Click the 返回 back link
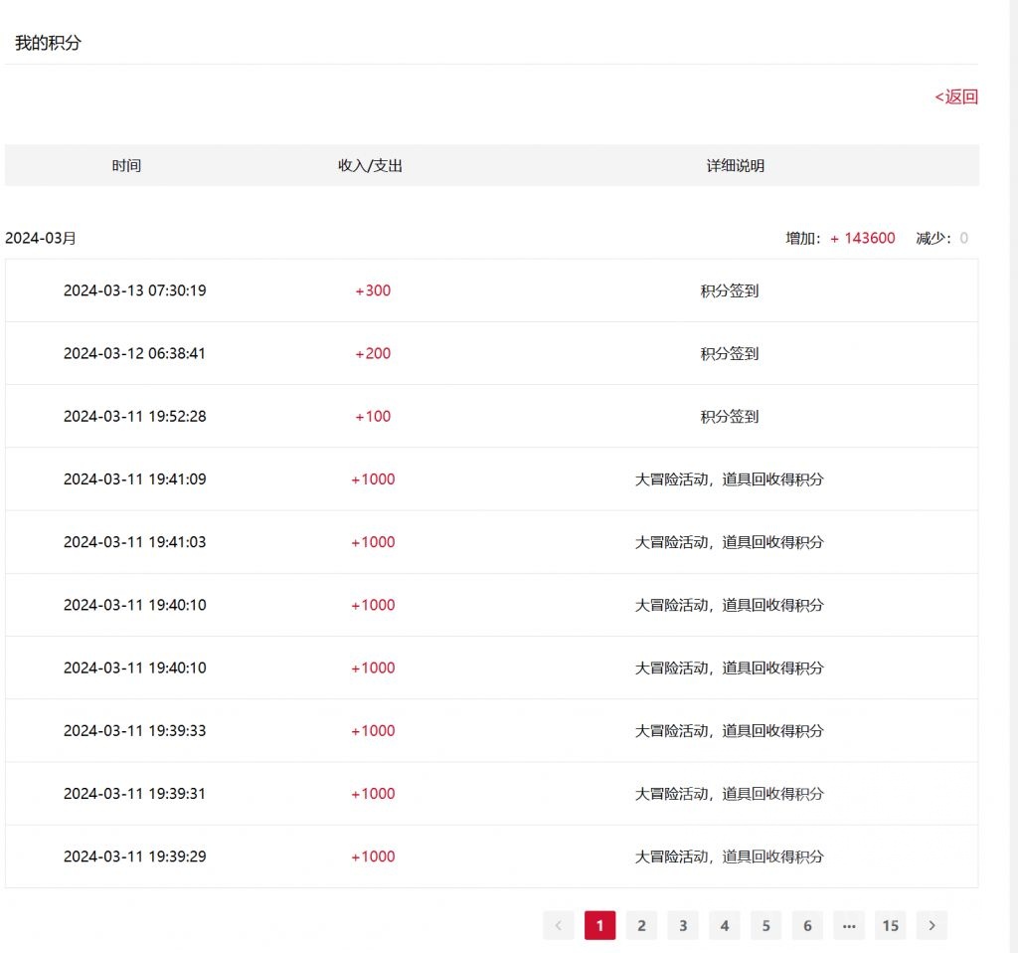 [x=955, y=96]
